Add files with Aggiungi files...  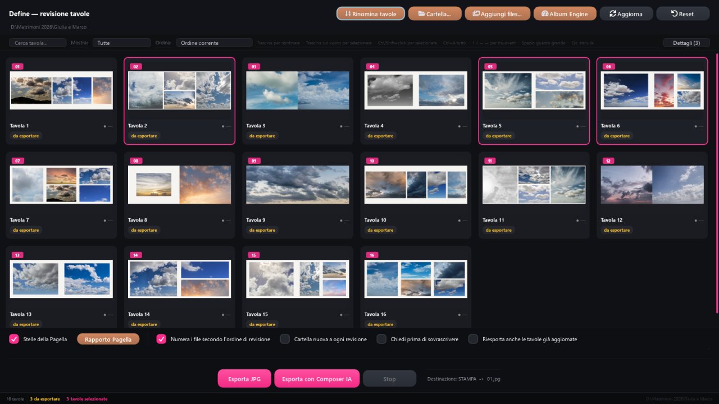pyautogui.click(x=497, y=13)
